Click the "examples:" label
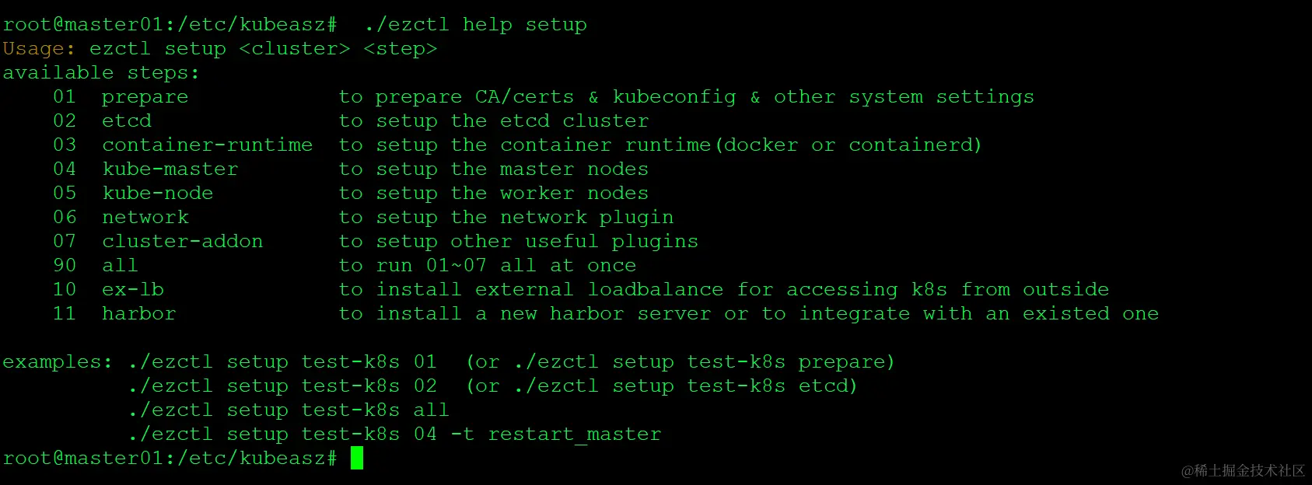 pyautogui.click(x=58, y=362)
